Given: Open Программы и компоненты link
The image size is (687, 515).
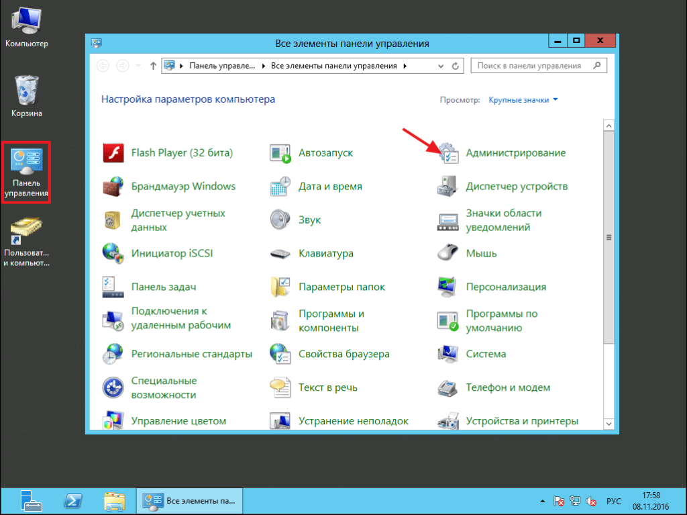Looking at the screenshot, I should 331,321.
